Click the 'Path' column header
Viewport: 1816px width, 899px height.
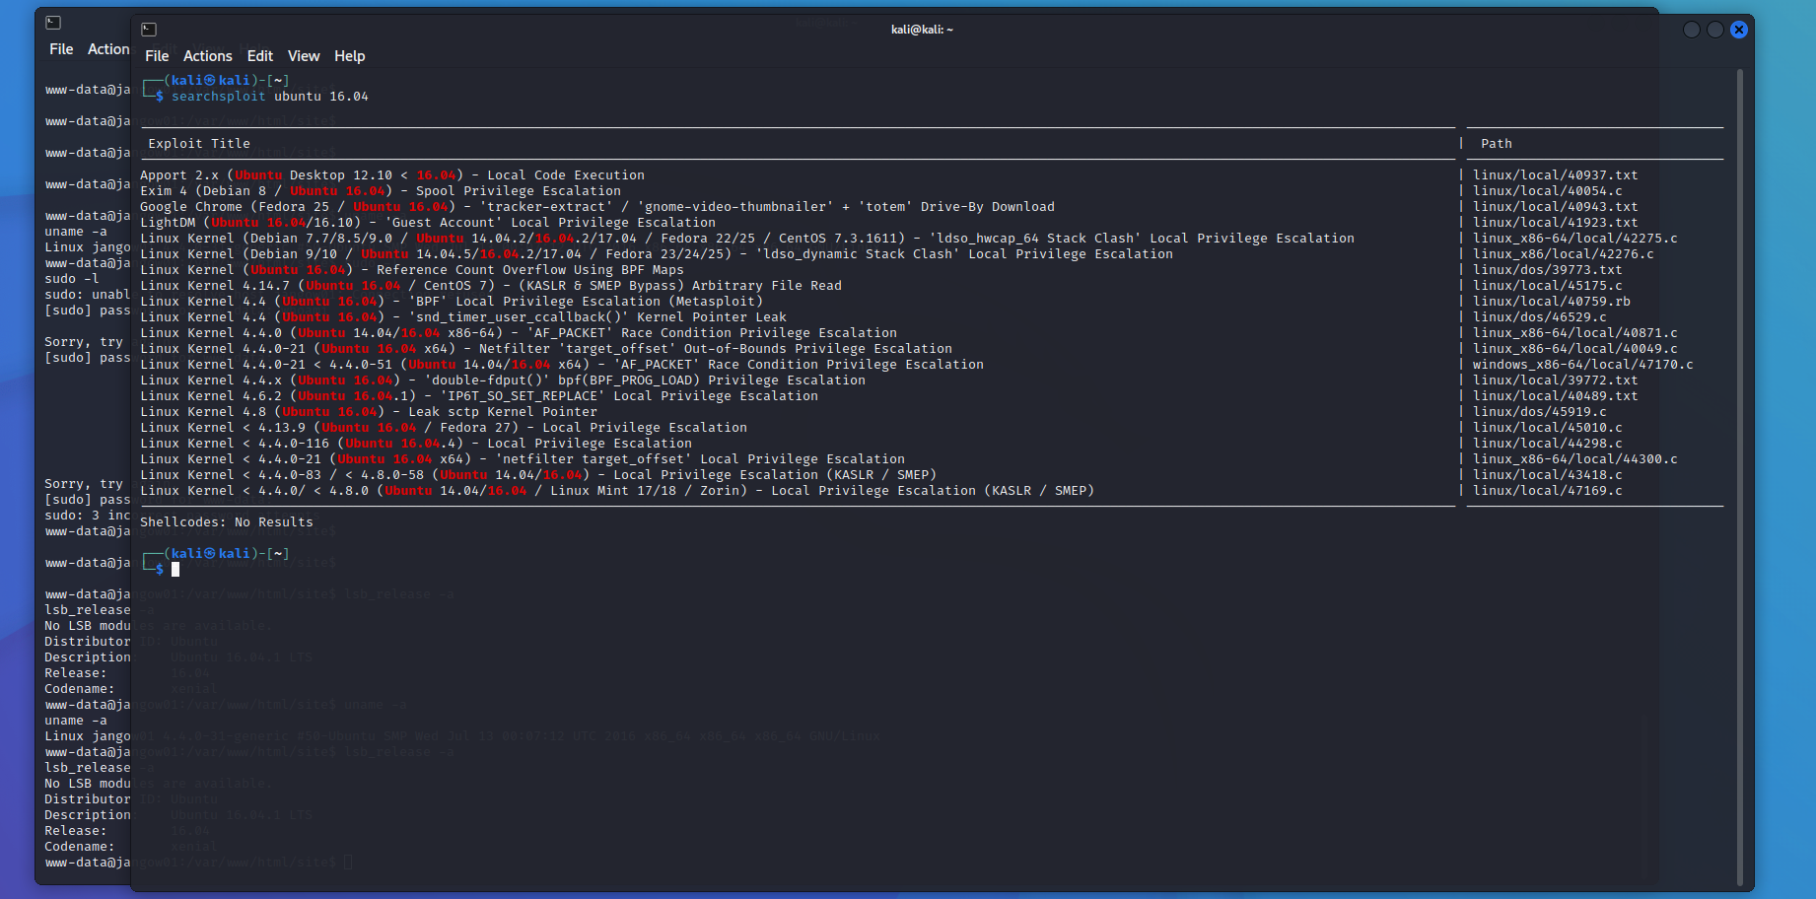(x=1496, y=144)
